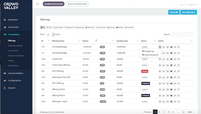This screenshot has height=114, width=201.
Task: Click the red Closing status badge
Action: (x=145, y=71)
